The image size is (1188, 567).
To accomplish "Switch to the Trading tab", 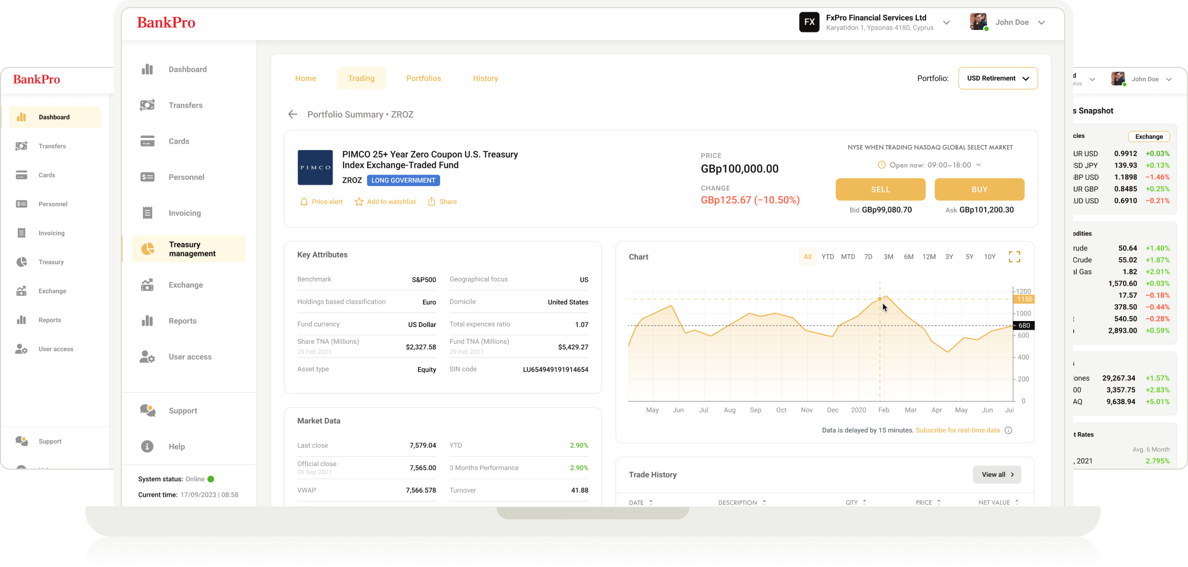I will pos(361,78).
